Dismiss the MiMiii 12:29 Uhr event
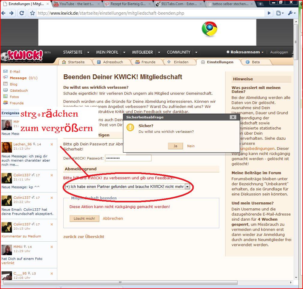303x289 pixels. coord(52,247)
